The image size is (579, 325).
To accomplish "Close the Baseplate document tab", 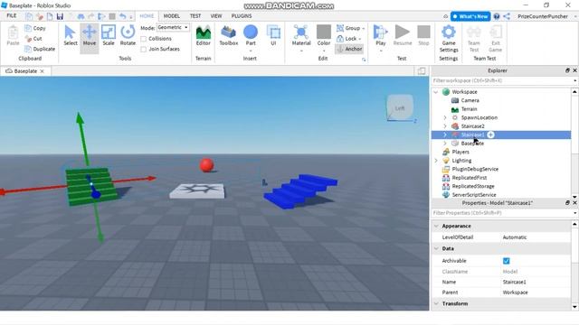I will (x=43, y=71).
